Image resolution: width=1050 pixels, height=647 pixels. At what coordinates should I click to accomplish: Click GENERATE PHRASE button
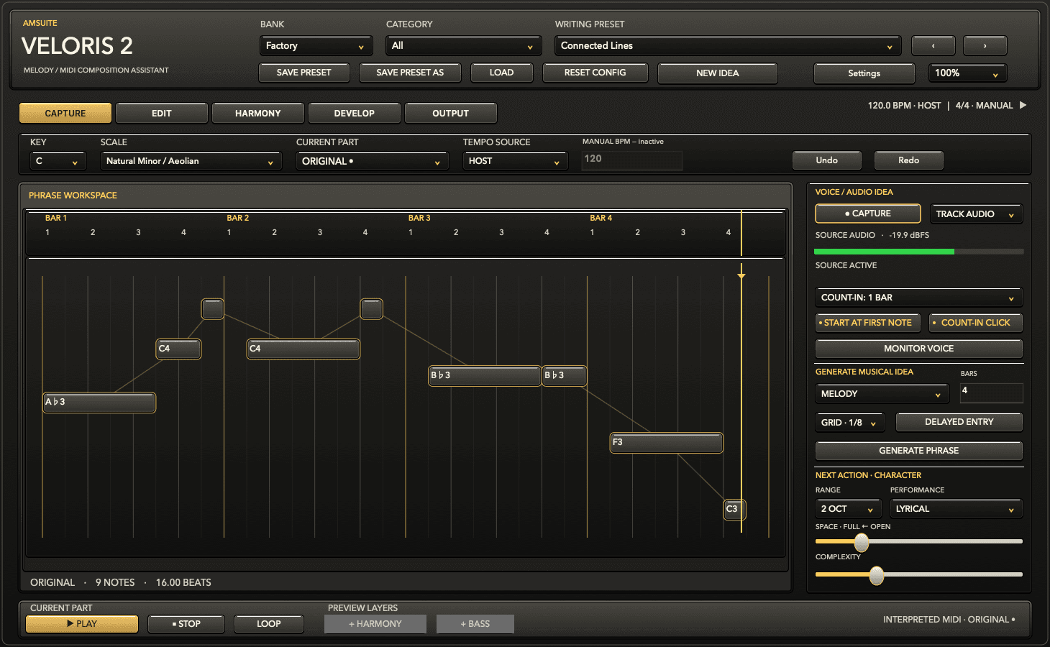(x=919, y=451)
